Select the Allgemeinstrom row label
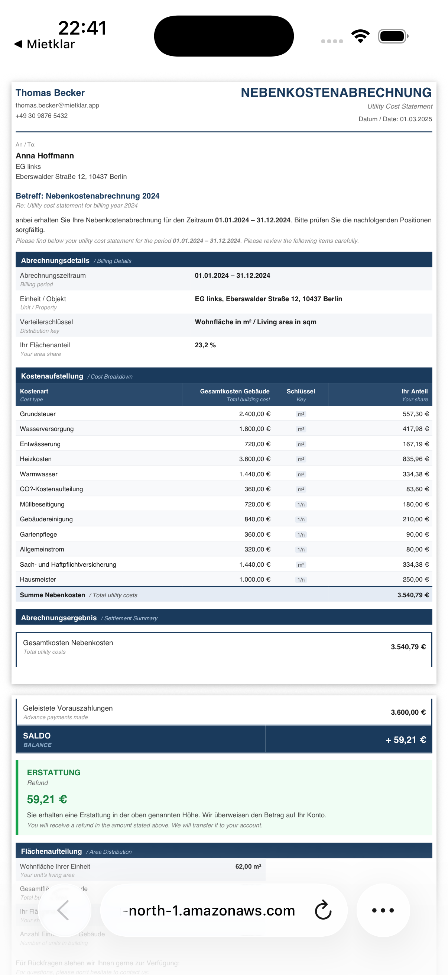The width and height of the screenshot is (448, 975). pos(42,549)
